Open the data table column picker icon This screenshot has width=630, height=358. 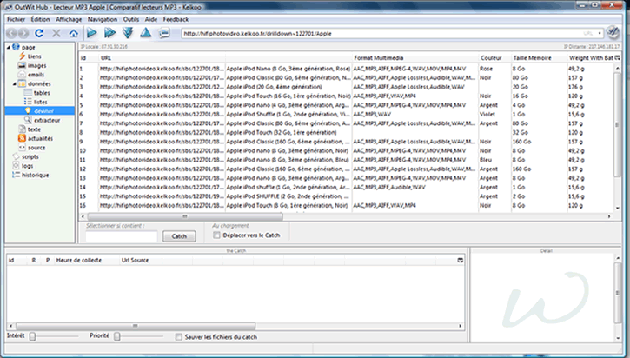[x=618, y=58]
